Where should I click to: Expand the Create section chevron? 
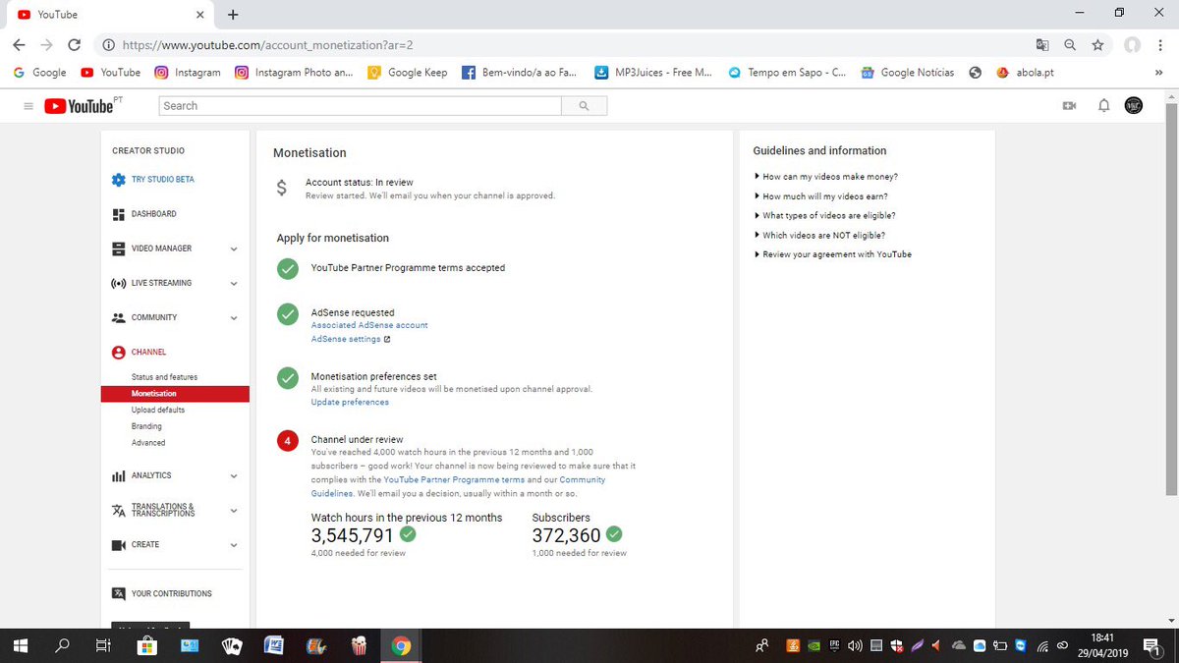coord(234,545)
